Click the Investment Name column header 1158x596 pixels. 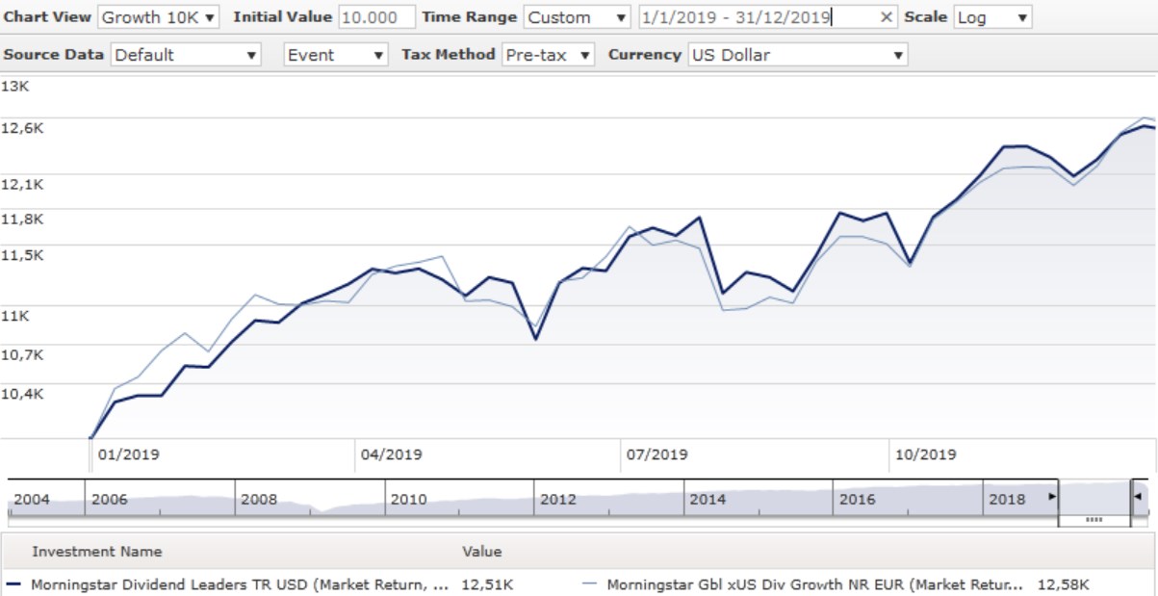click(x=96, y=552)
